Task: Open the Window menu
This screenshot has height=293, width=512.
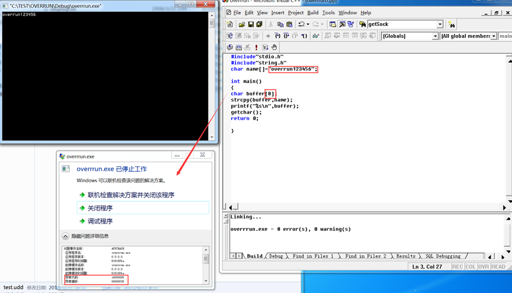Action: [x=347, y=12]
